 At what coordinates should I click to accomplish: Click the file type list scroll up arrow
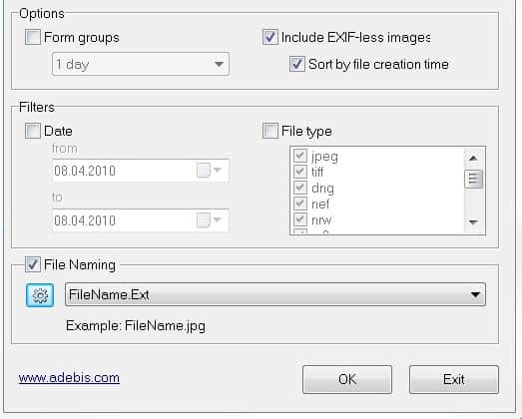coord(474,158)
